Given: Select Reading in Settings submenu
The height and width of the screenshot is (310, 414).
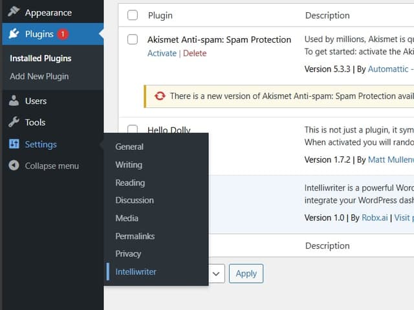Looking at the screenshot, I should (x=130, y=183).
